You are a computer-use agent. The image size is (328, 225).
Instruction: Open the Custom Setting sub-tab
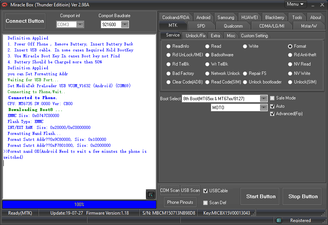(254, 36)
